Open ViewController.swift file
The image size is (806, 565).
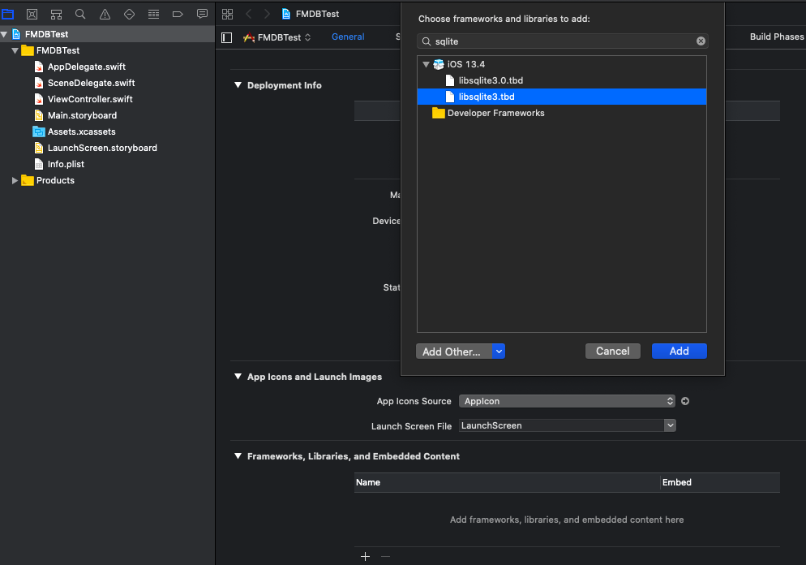pyautogui.click(x=90, y=99)
